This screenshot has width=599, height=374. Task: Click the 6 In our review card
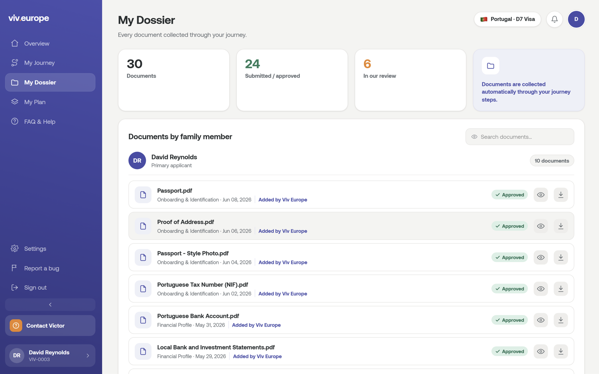point(410,80)
